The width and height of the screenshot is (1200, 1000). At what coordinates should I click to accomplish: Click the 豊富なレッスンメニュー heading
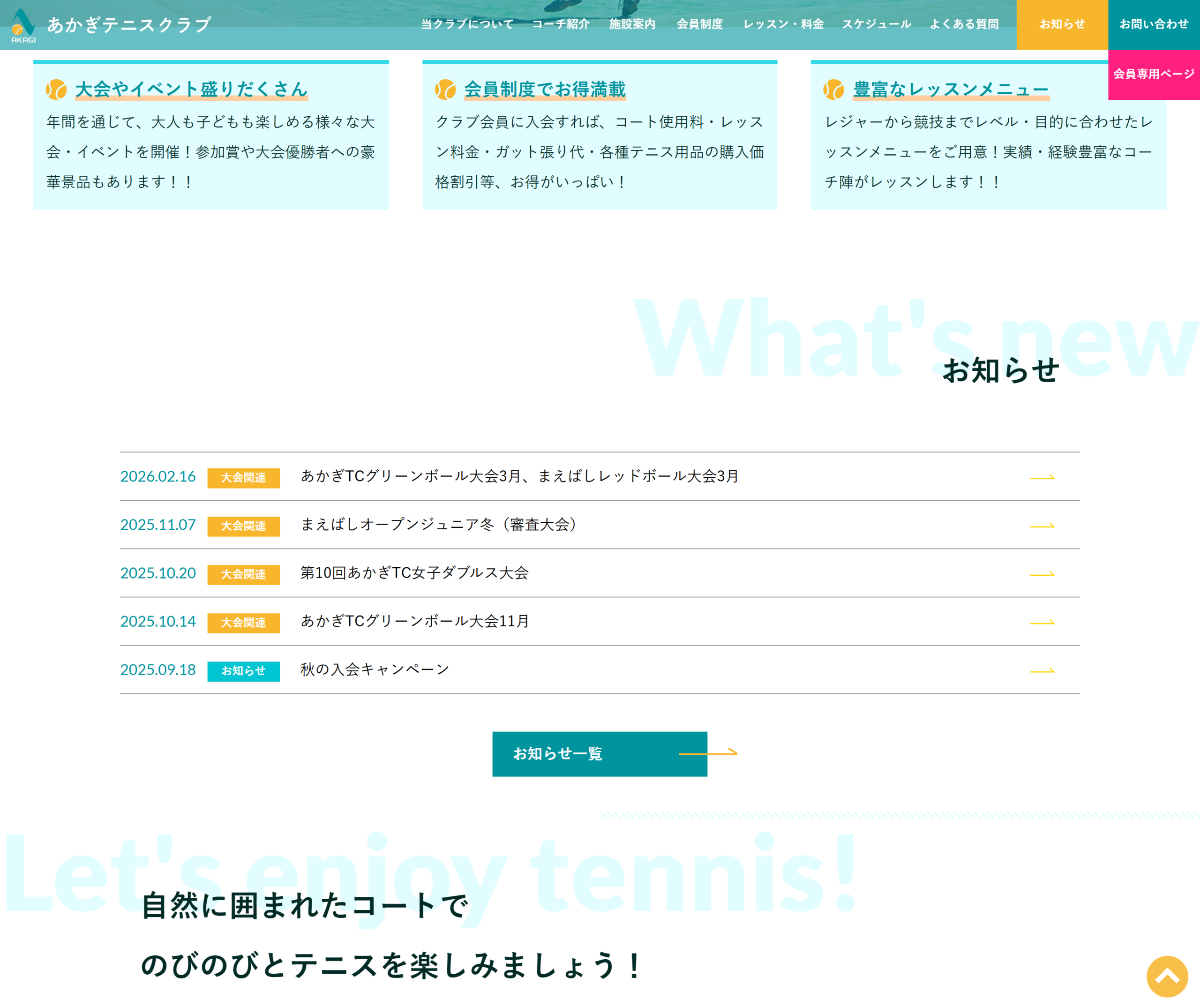[x=951, y=90]
